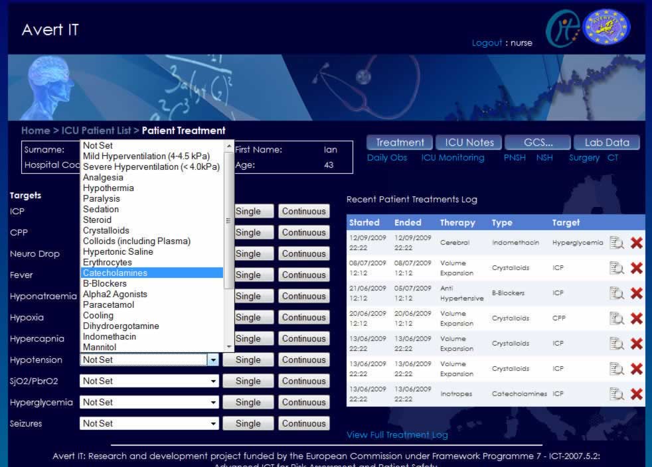This screenshot has width=652, height=467.
Task: Pick Severe Hyperventilation (<4.0kPa) from list
Action: click(x=152, y=167)
